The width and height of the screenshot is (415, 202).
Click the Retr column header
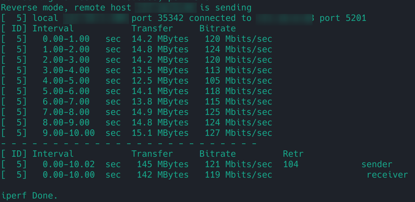[293, 154]
